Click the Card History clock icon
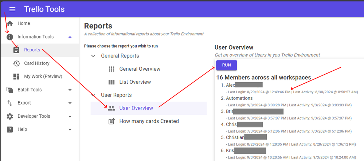The height and width of the screenshot is (161, 364). [x=16, y=63]
